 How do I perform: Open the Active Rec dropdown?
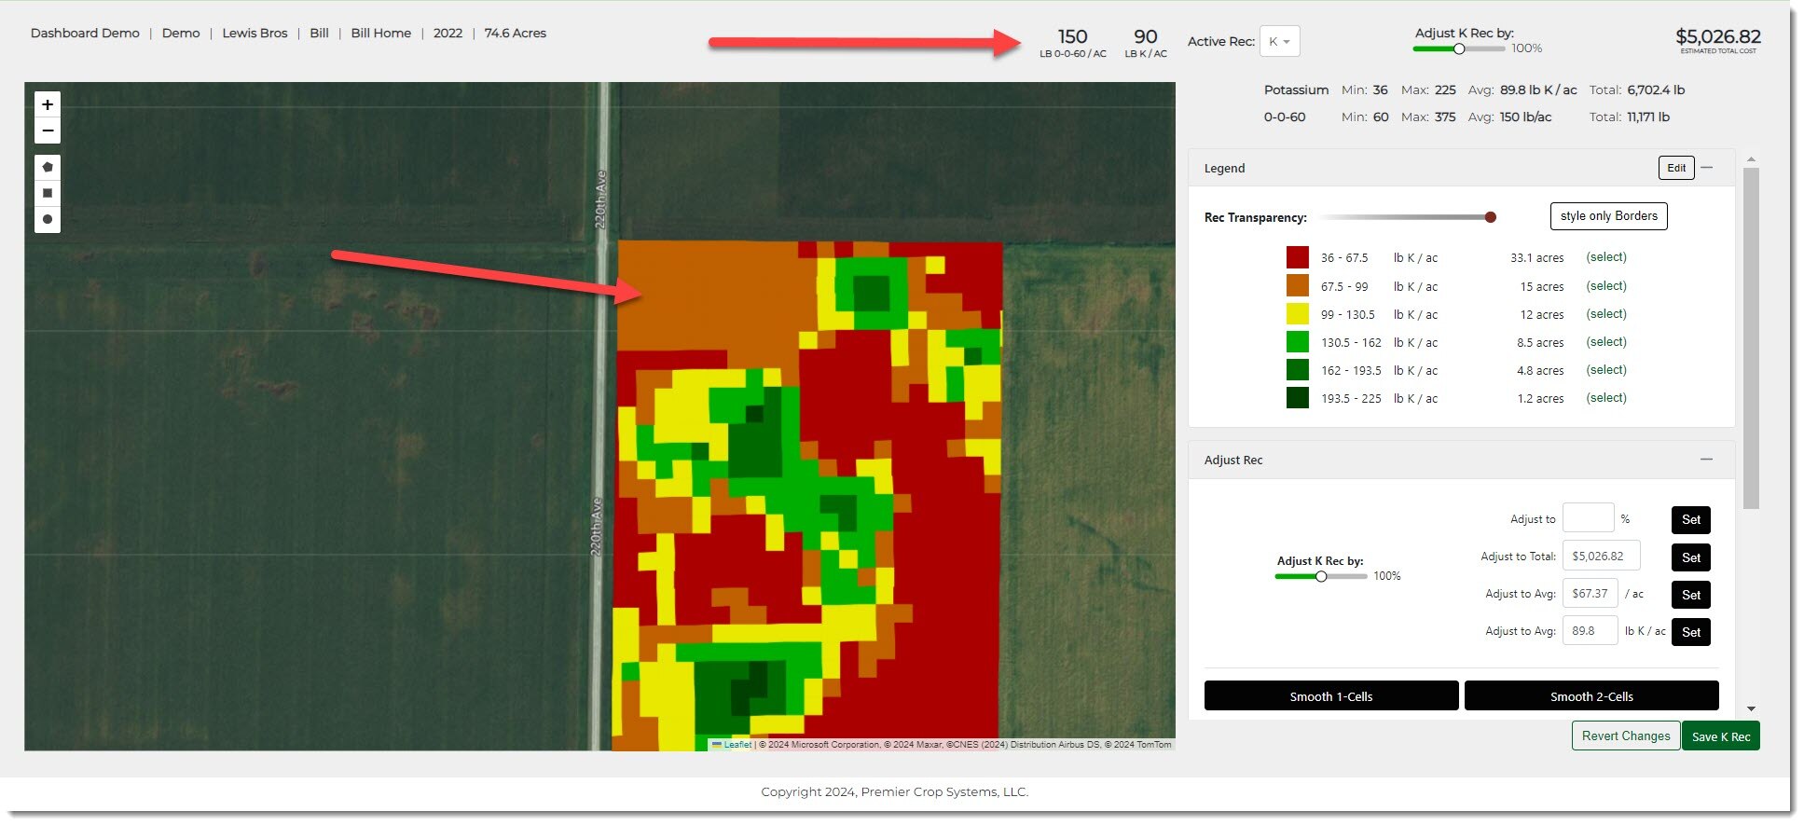[x=1279, y=42]
